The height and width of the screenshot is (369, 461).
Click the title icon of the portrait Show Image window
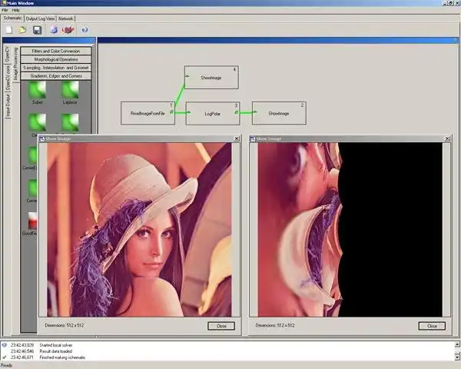(x=41, y=138)
